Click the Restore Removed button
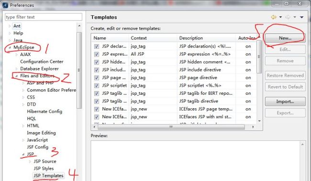 pyautogui.click(x=285, y=76)
